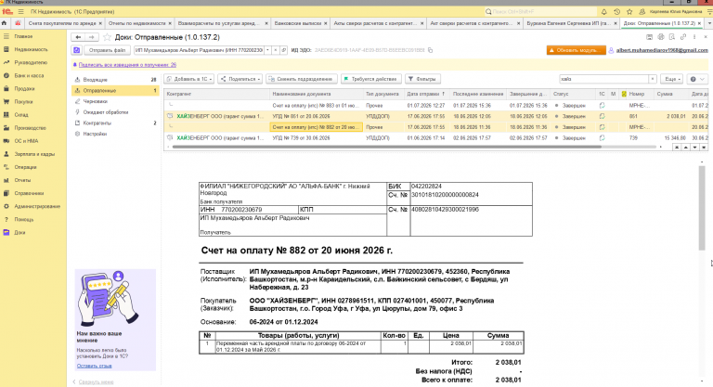The width and height of the screenshot is (713, 387).
Task: Switch to the Банковские выписки tab
Action: (298, 23)
